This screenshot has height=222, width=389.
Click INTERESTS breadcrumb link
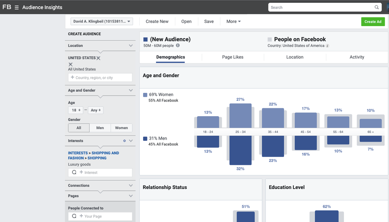(78, 153)
